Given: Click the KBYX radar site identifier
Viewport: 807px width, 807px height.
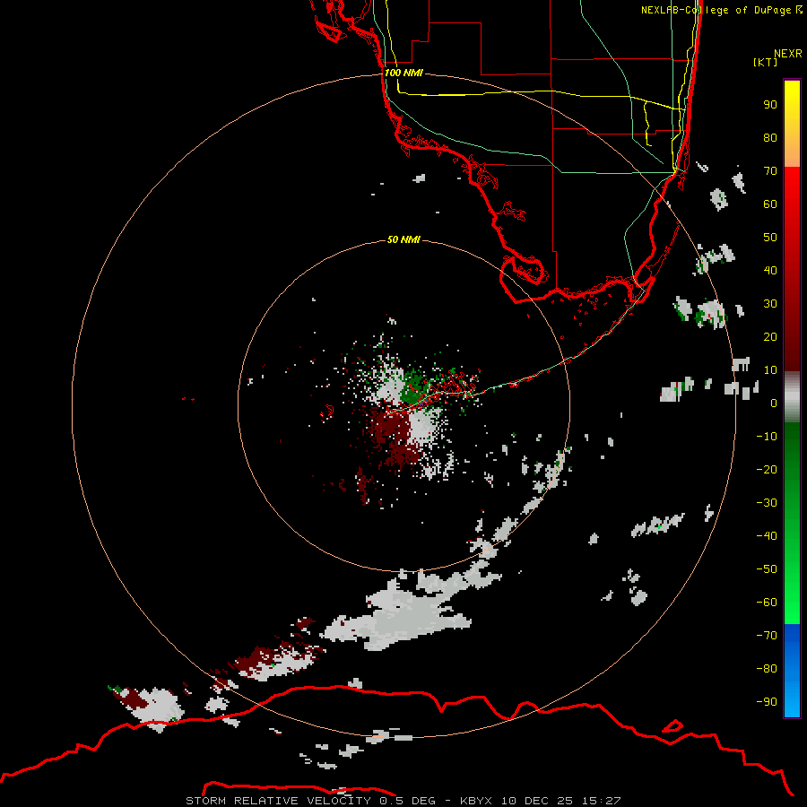Looking at the screenshot, I should click(475, 801).
